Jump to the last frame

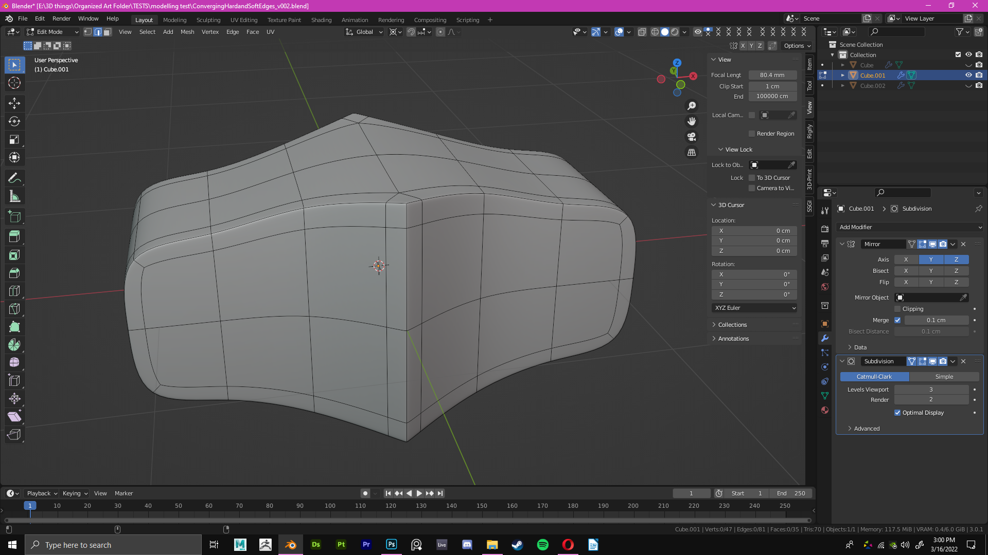(440, 493)
